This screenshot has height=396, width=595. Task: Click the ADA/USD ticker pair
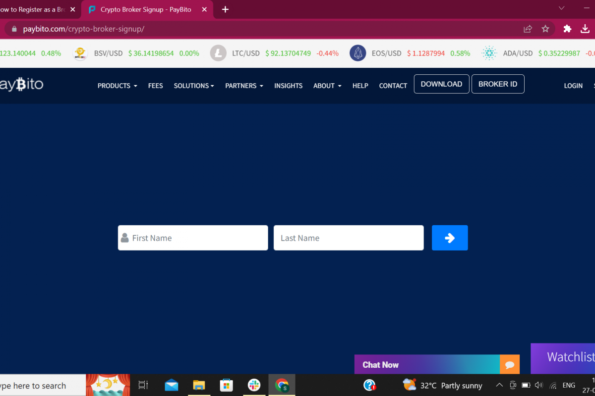(518, 53)
